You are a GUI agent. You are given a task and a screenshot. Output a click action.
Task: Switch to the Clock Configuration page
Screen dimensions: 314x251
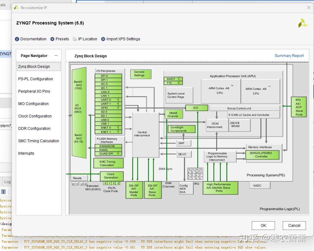(x=35, y=116)
